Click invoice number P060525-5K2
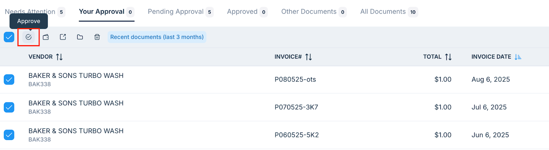The width and height of the screenshot is (549, 150). pyautogui.click(x=296, y=135)
